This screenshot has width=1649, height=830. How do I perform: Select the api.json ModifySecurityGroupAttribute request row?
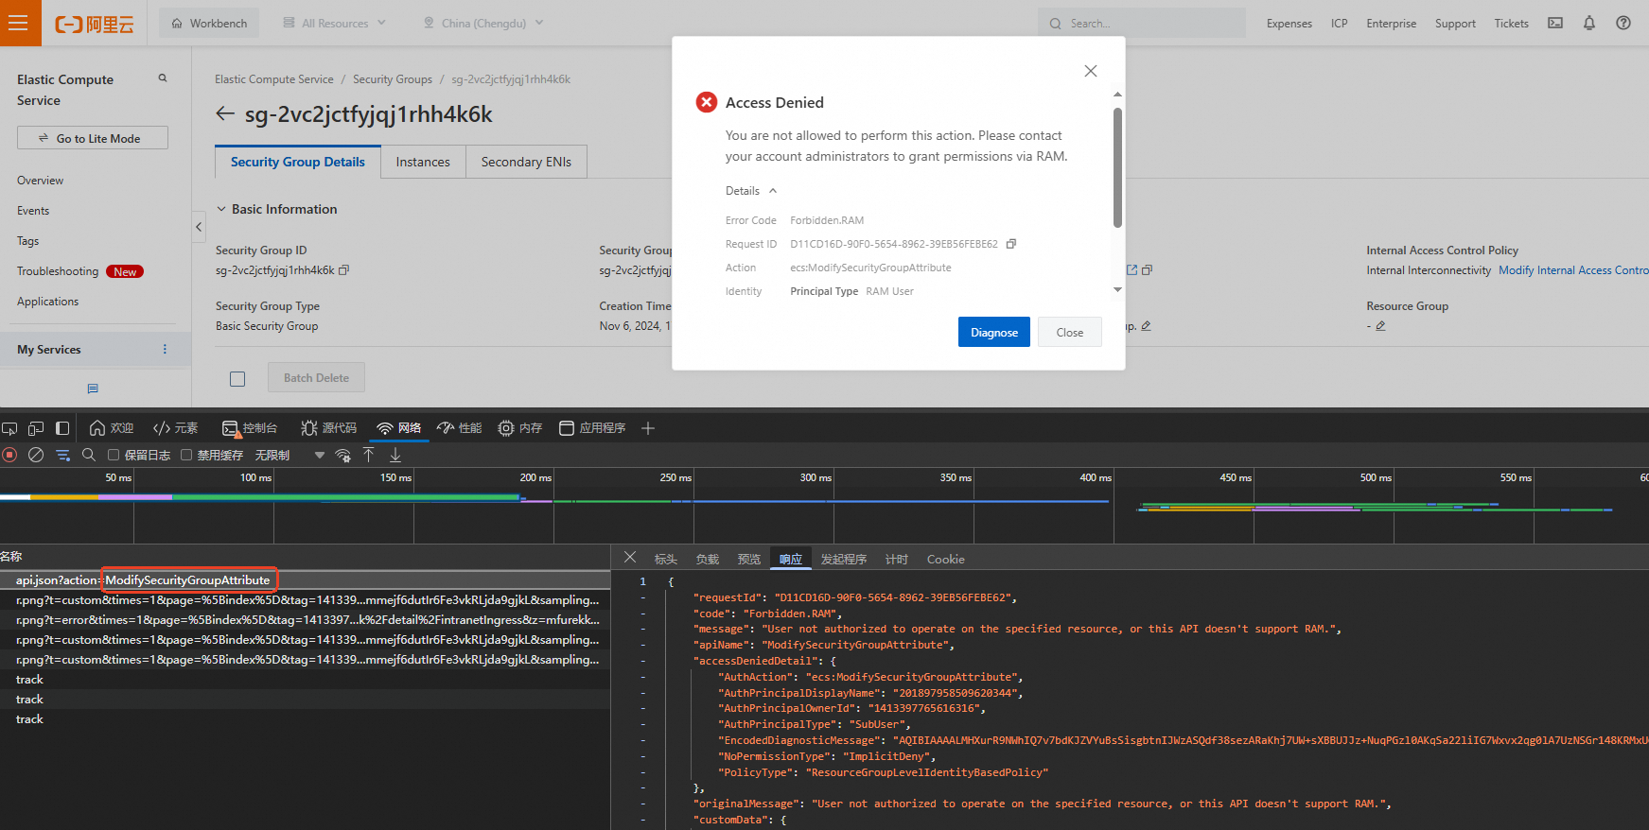(x=305, y=580)
